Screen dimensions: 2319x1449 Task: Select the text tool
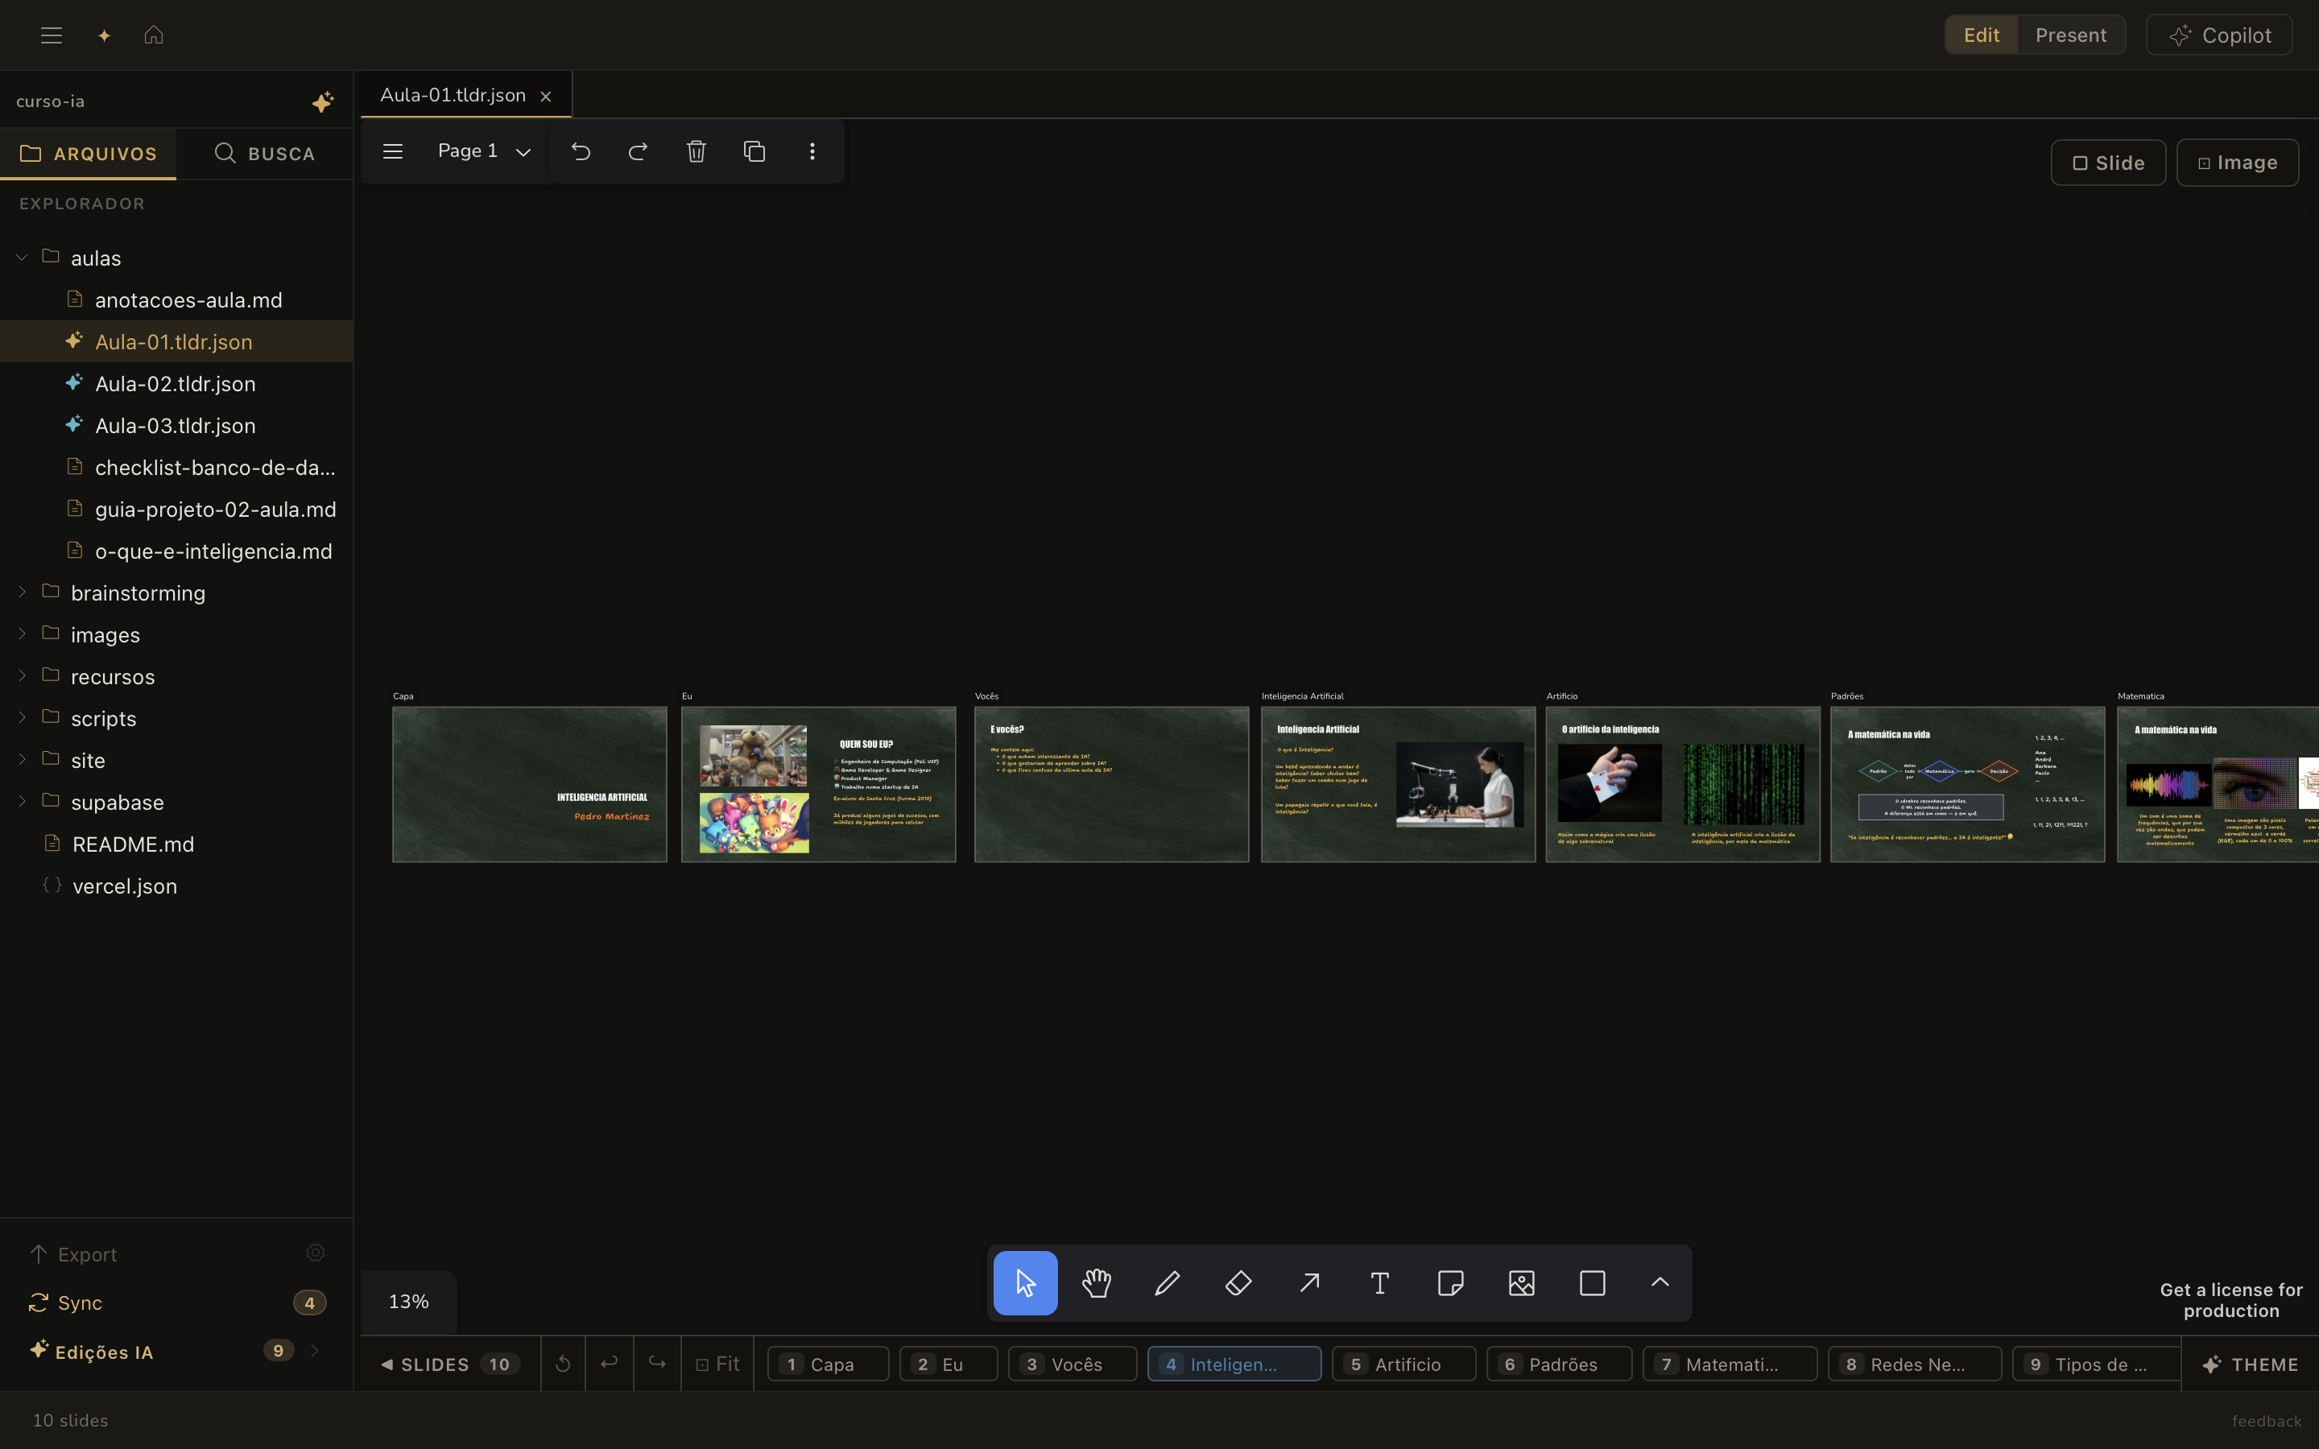coord(1380,1282)
